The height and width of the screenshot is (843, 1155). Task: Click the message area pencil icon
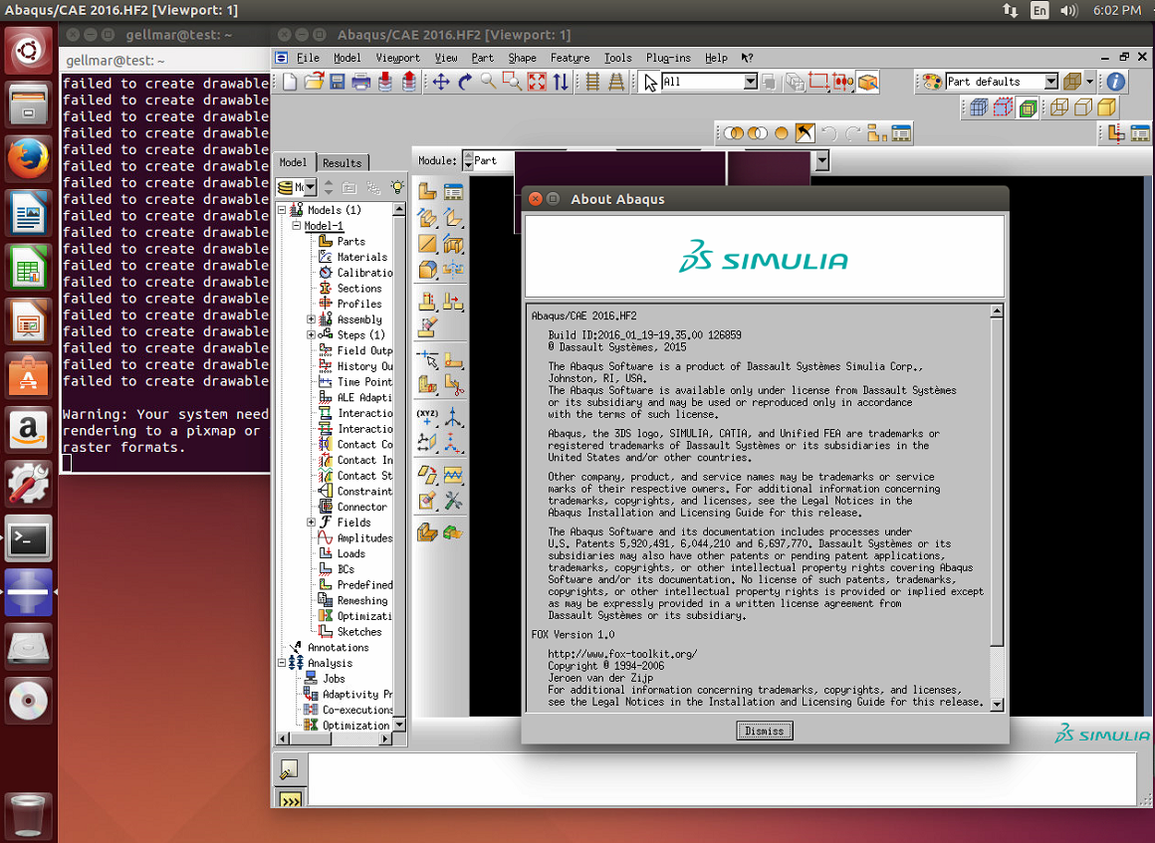coord(289,769)
